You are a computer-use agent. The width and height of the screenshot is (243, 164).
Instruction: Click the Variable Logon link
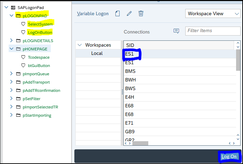[93, 13]
